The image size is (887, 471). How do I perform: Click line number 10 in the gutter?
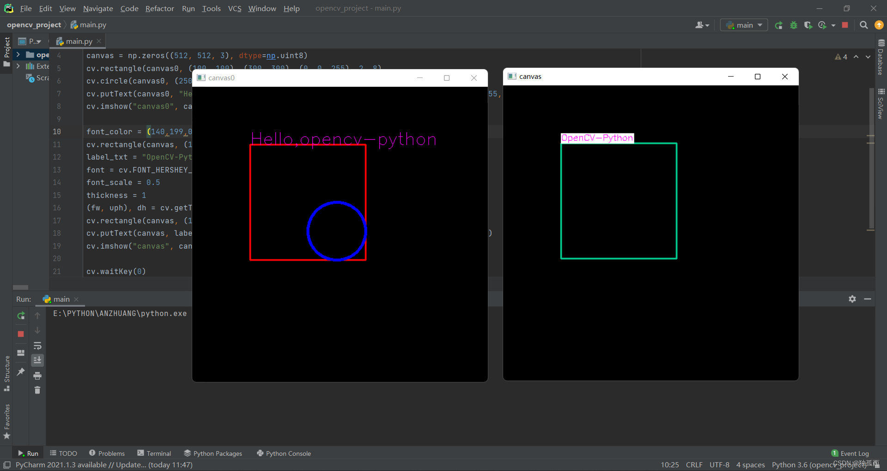56,131
